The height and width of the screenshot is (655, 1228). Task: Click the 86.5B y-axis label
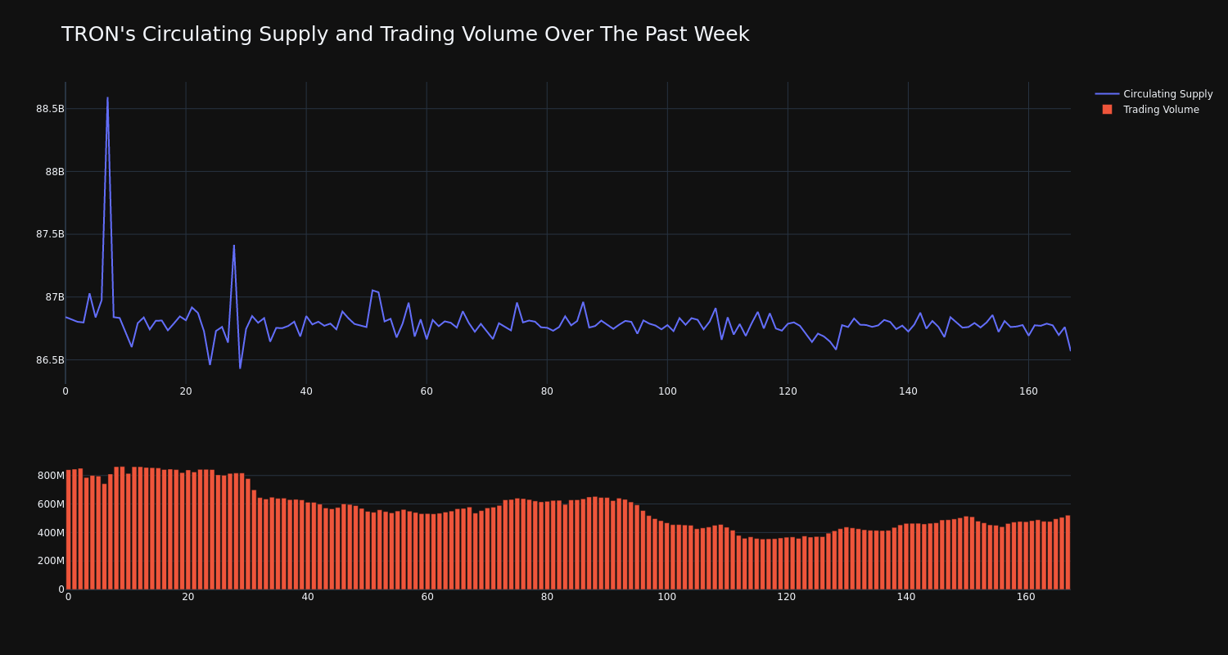[x=49, y=360]
